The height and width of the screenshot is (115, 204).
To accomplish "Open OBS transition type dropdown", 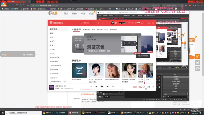I will pyautogui.click(x=175, y=94).
